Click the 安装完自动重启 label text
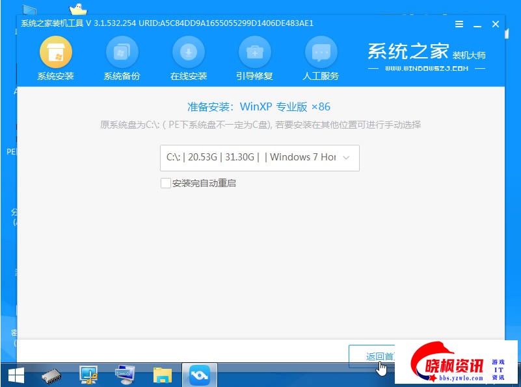 [x=204, y=184]
